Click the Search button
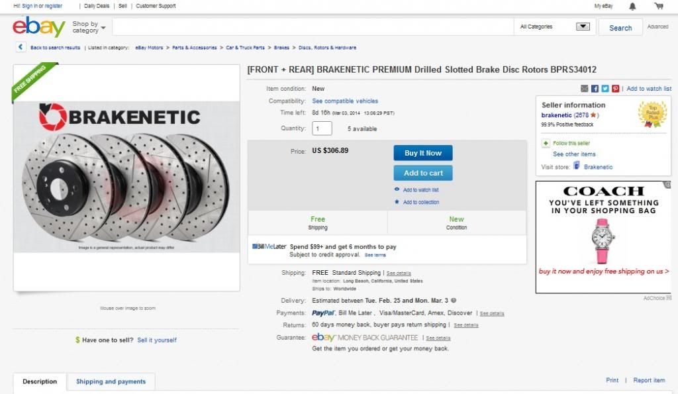The height and width of the screenshot is (394, 678). [x=620, y=28]
